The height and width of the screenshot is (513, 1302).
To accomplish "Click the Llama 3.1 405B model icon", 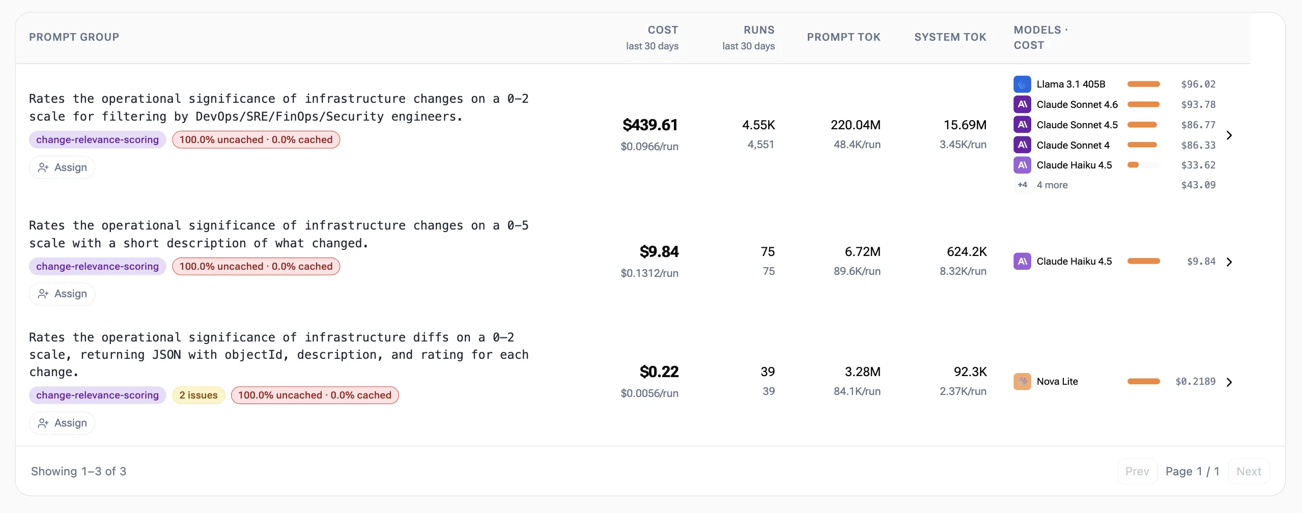I will click(x=1022, y=84).
